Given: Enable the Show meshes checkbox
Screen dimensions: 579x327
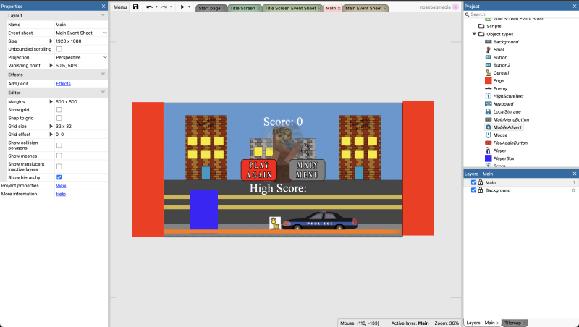Looking at the screenshot, I should pyautogui.click(x=59, y=156).
